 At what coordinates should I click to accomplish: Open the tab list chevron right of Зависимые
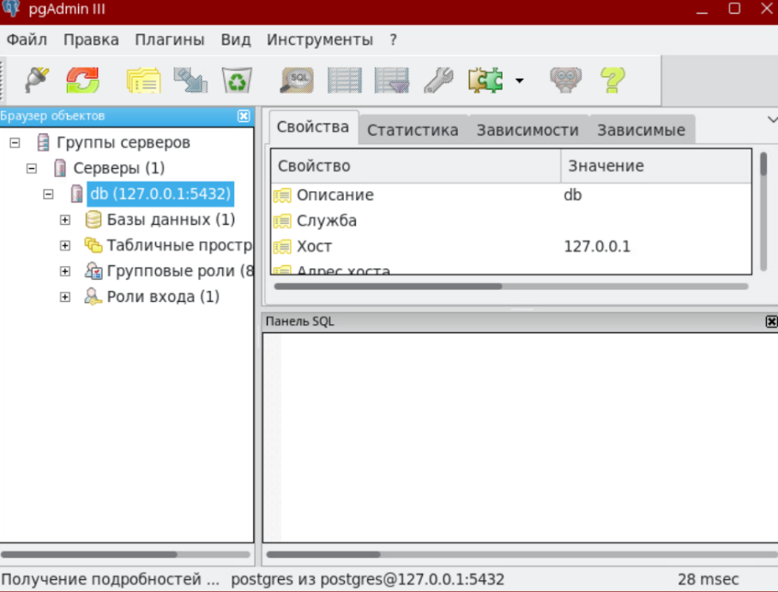click(x=772, y=119)
